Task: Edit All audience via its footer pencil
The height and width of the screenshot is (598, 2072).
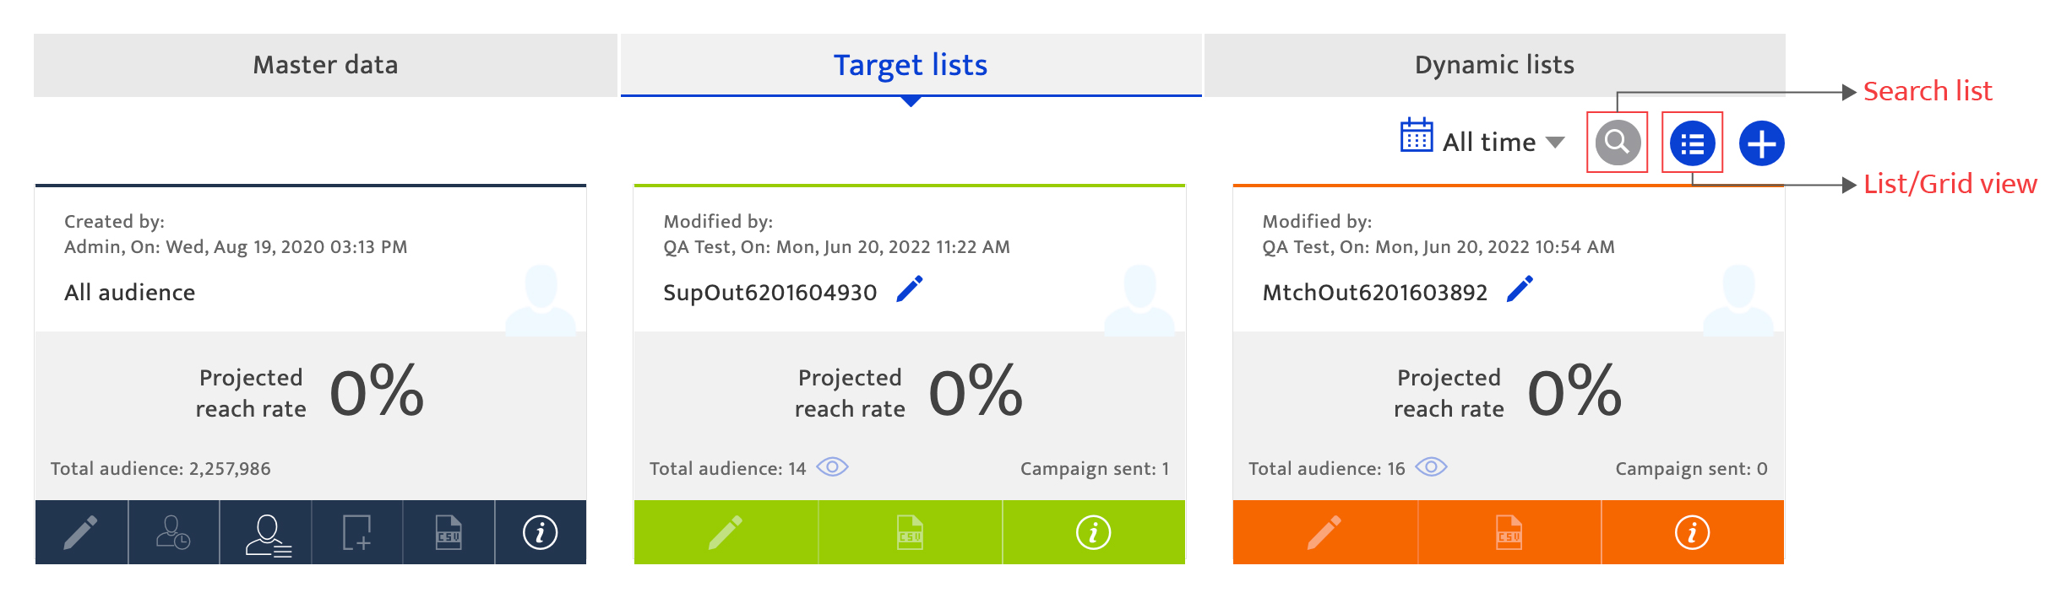Action: coord(81,532)
